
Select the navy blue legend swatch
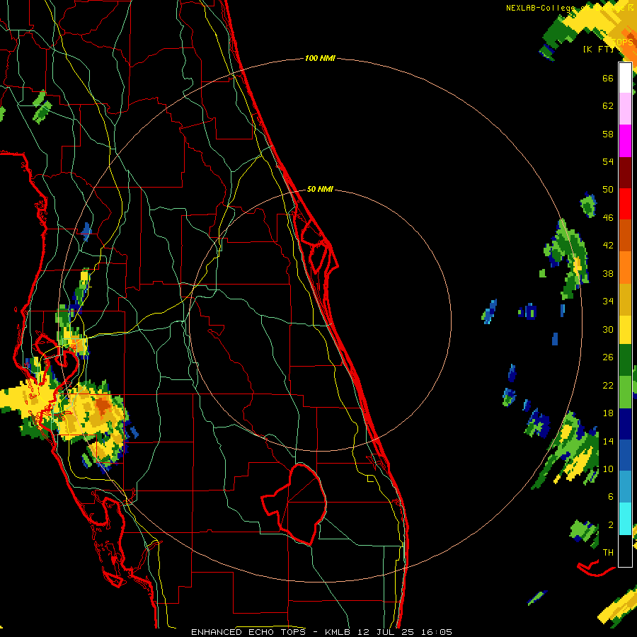625,424
